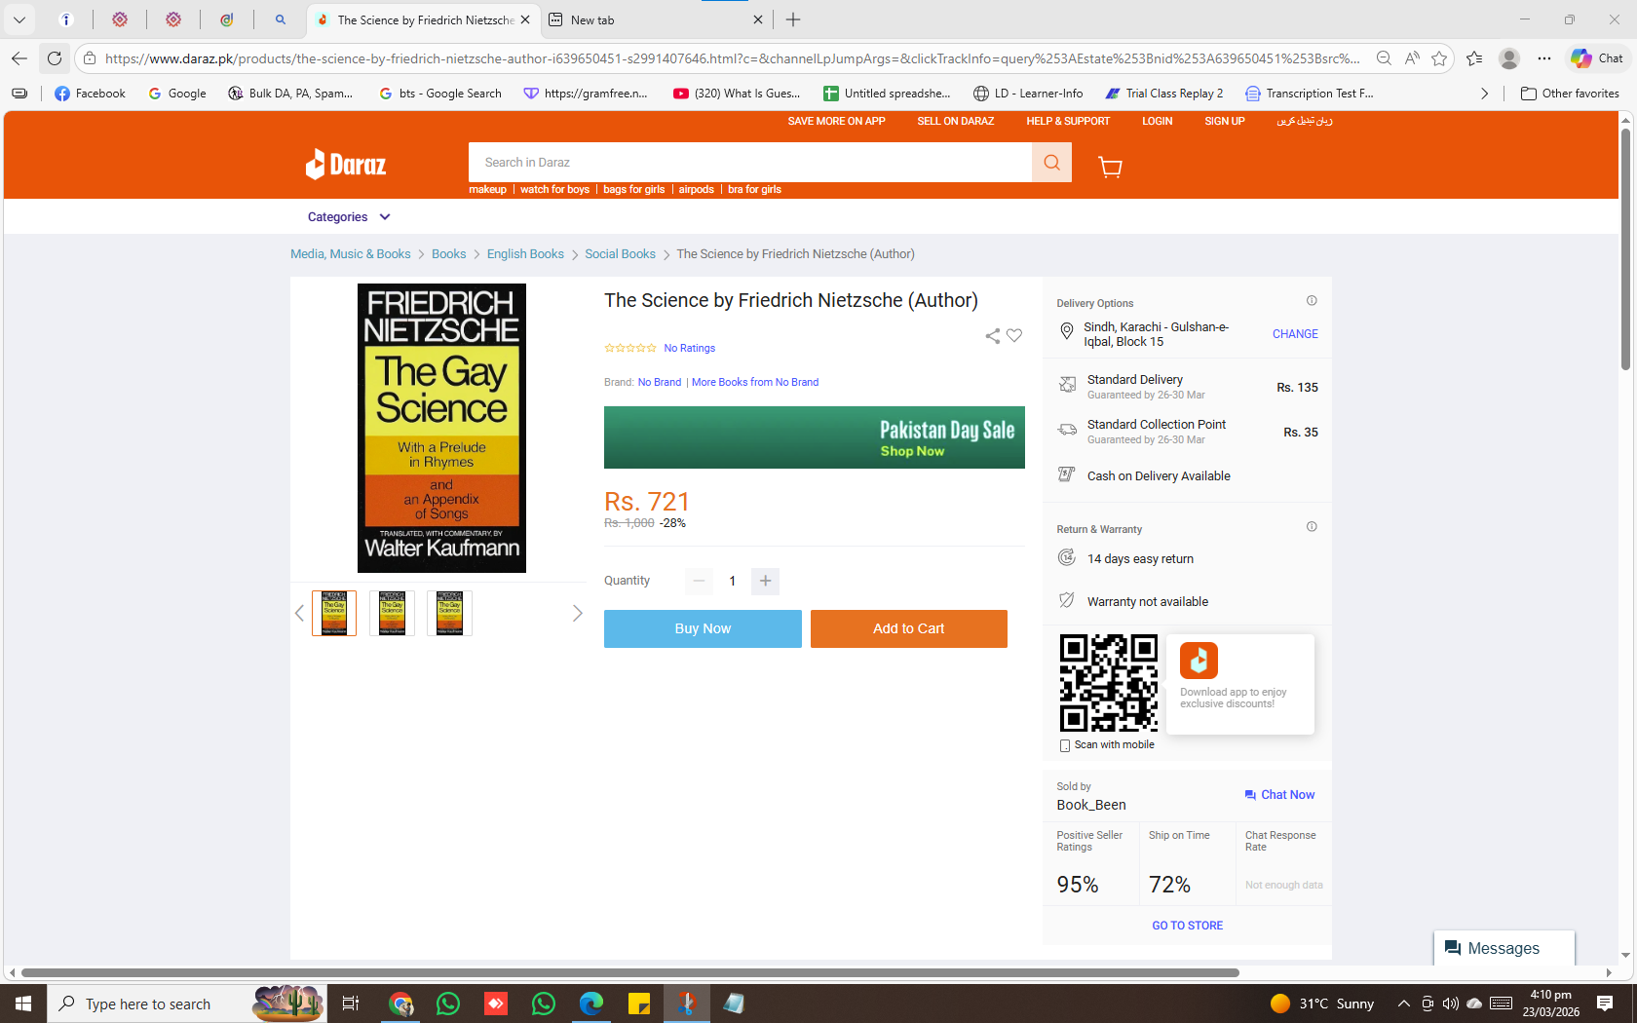
Task: Click the Search in Daraz field
Action: tap(750, 163)
